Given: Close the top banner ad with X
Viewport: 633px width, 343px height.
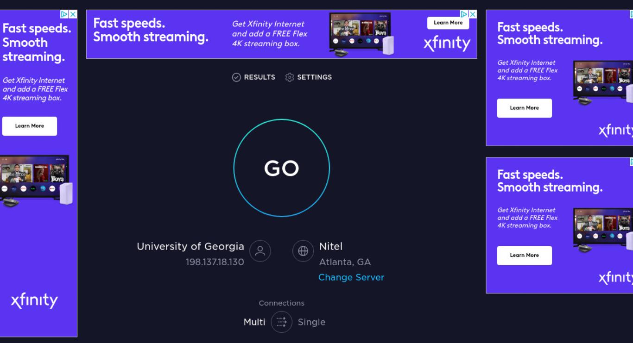Looking at the screenshot, I should click(x=473, y=14).
